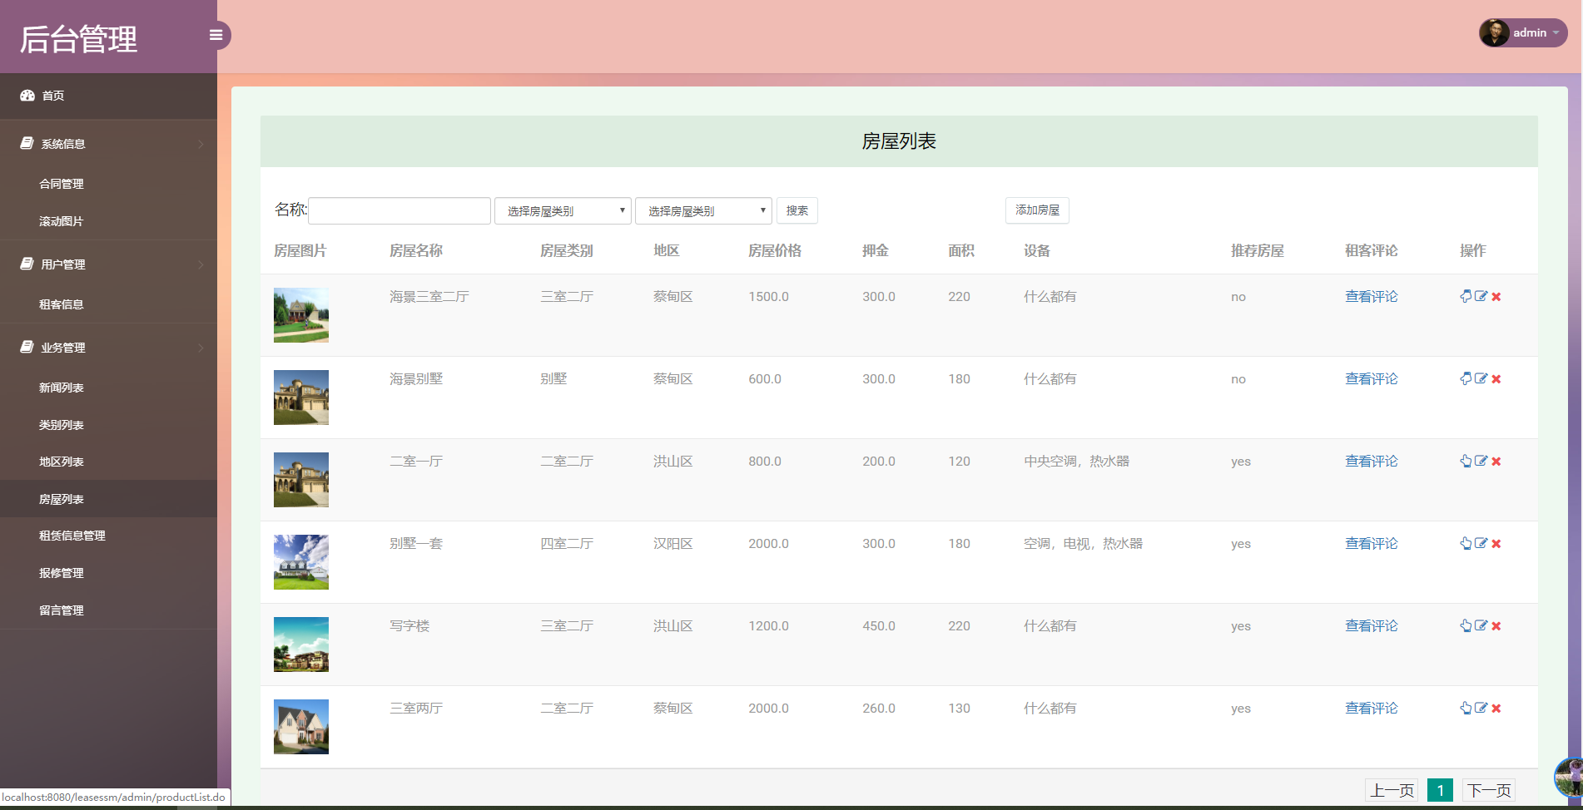Edit the 海景三室二厅 house entry
This screenshot has height=810, width=1583.
click(x=1481, y=296)
